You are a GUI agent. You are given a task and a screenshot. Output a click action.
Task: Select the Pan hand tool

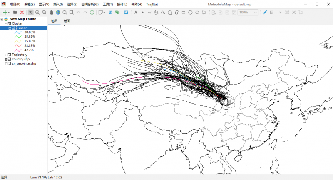coord(51,12)
